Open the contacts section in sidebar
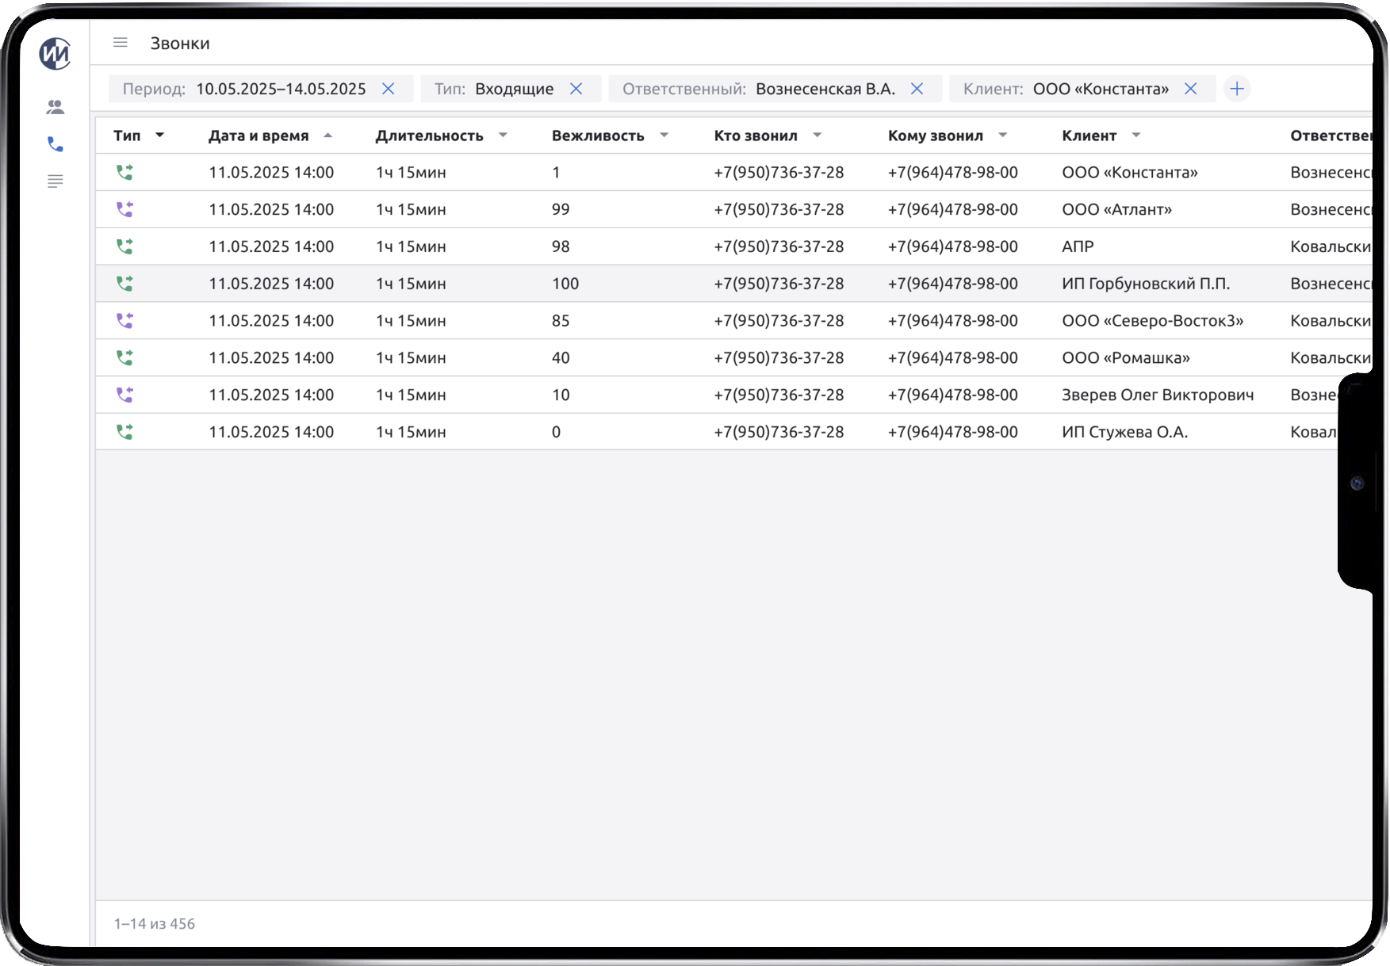1390x966 pixels. coord(56,107)
